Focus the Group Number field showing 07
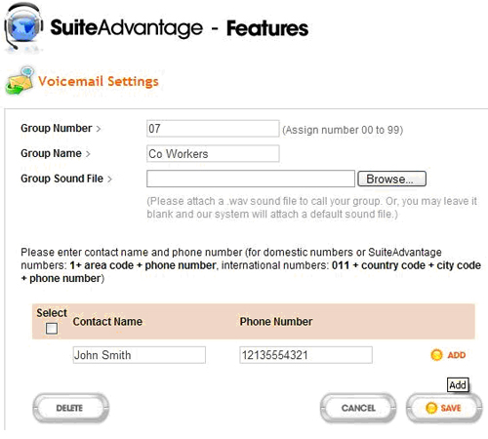This screenshot has height=439, width=488. 213,129
